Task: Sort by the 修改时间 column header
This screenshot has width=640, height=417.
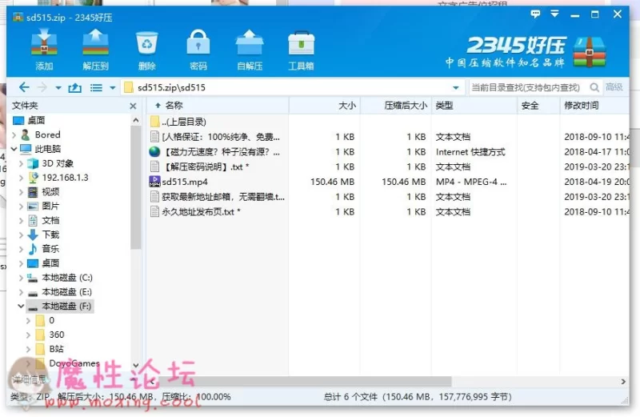Action: [594, 106]
